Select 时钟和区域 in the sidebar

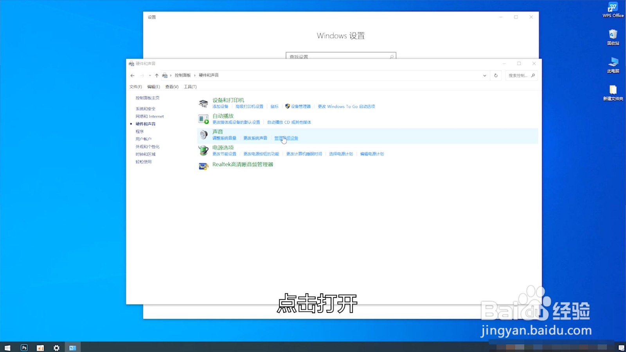click(x=146, y=154)
